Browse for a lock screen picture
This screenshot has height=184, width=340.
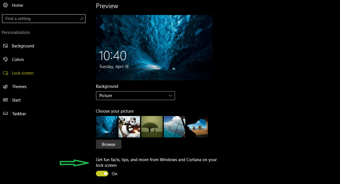pos(109,144)
